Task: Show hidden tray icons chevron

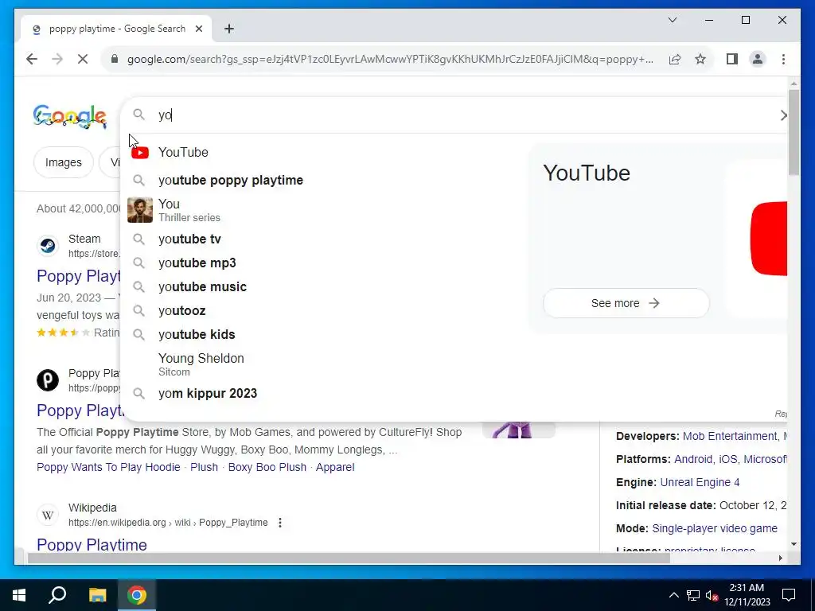Action: [x=673, y=595]
